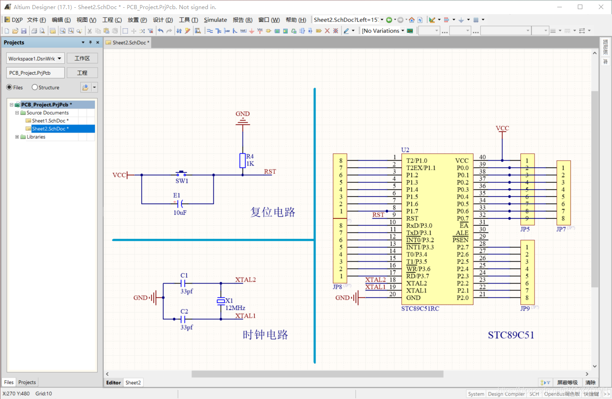Click the horizontal scrollbar thumb

coord(317,374)
